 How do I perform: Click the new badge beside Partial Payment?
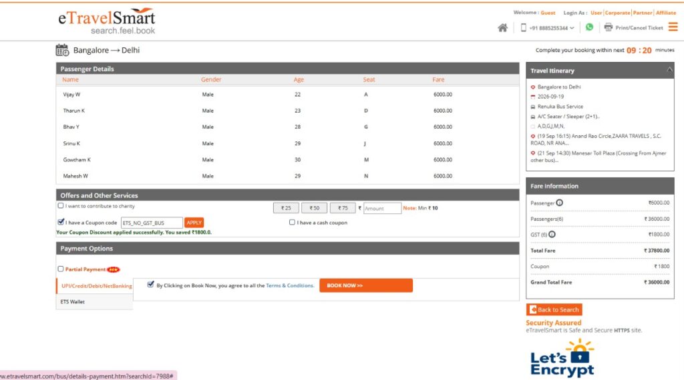click(114, 269)
